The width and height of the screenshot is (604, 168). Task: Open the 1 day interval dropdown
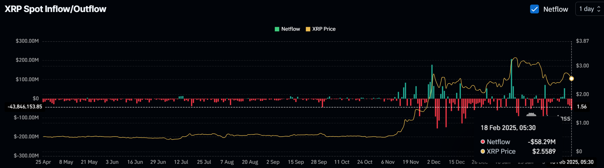(590, 9)
